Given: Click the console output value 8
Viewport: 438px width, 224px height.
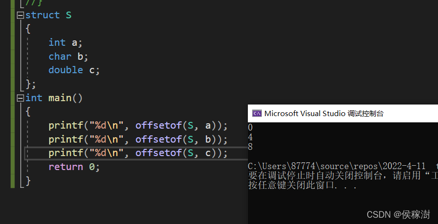Looking at the screenshot, I should pyautogui.click(x=250, y=147).
